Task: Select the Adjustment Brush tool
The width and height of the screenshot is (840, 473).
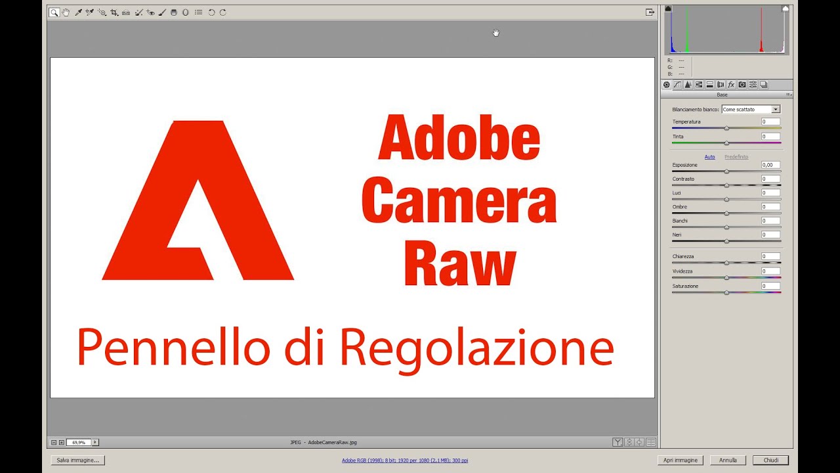Action: [162, 12]
